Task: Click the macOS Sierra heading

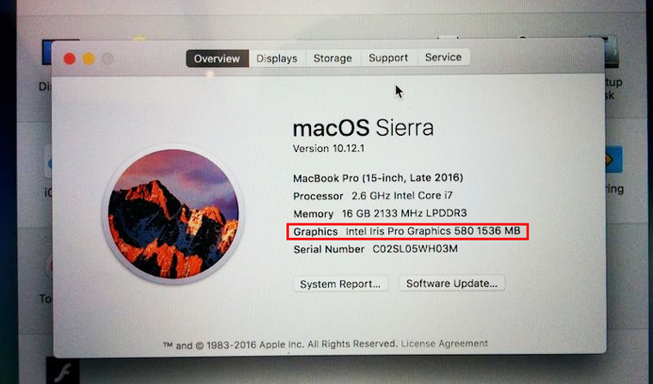Action: point(363,128)
